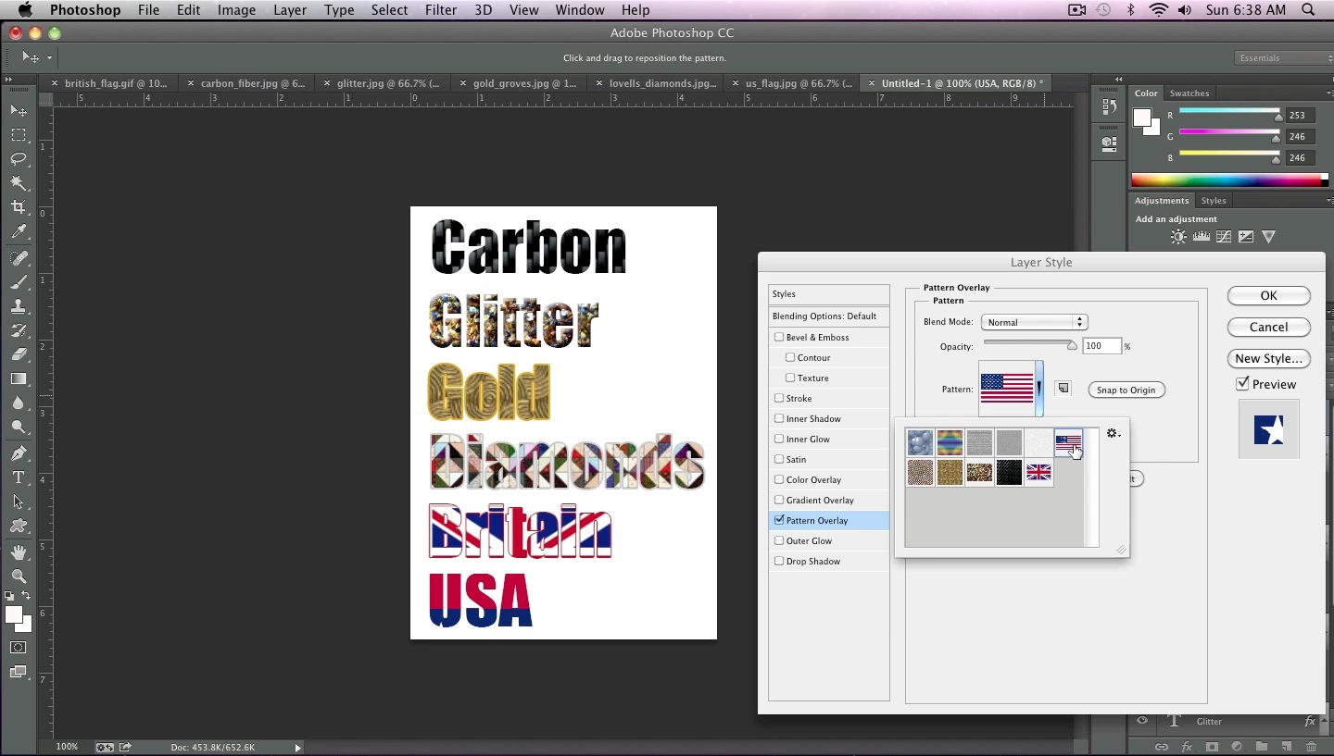Click Cancel in Layer Style dialog

pyautogui.click(x=1268, y=327)
